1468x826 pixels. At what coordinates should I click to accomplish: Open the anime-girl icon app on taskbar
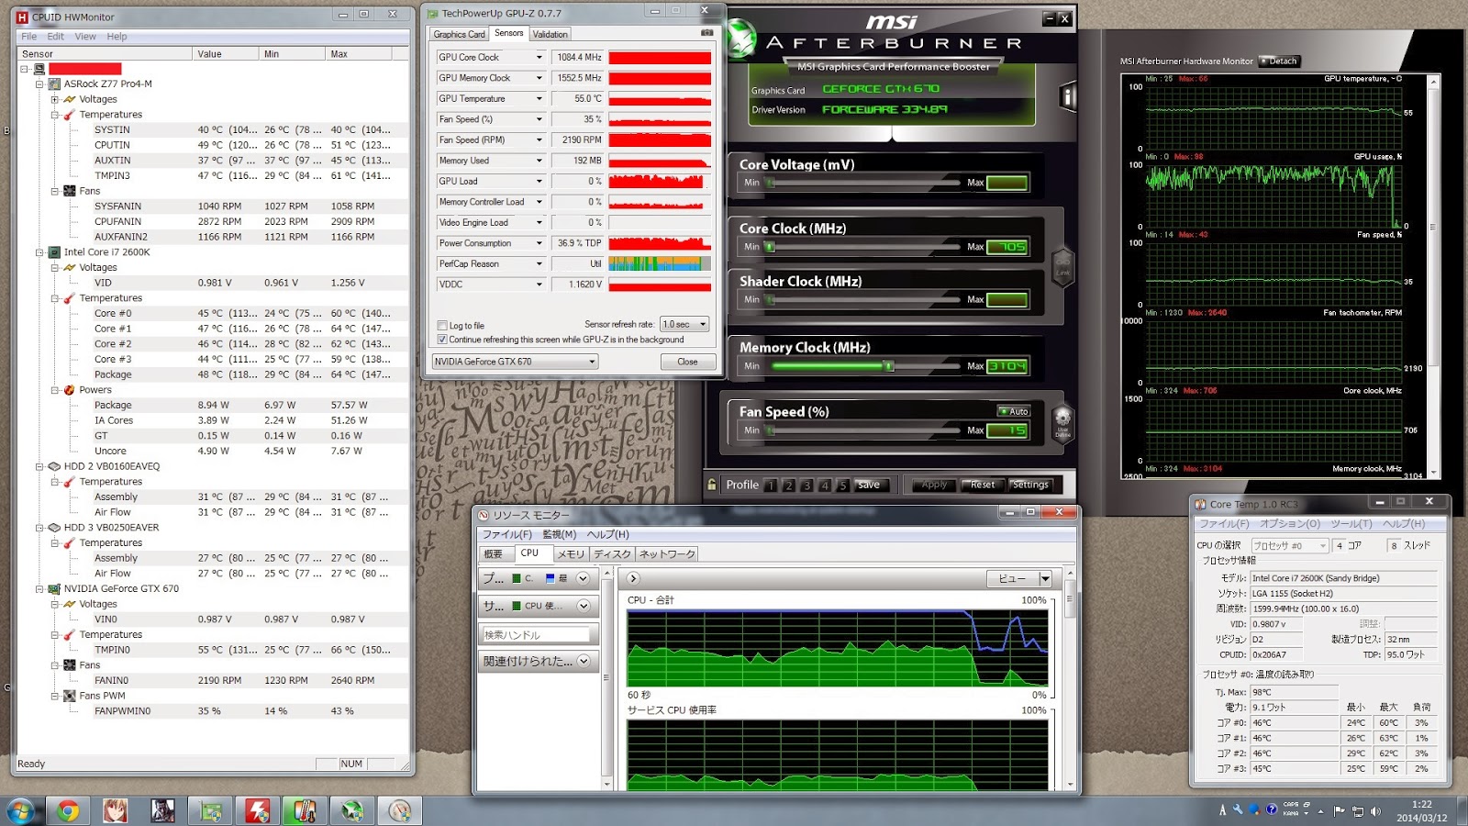point(115,810)
